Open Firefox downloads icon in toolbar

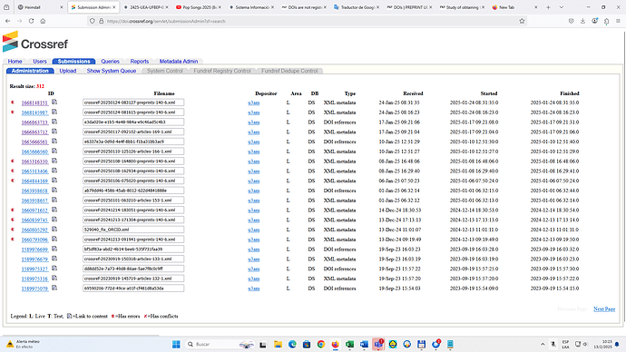[x=582, y=21]
